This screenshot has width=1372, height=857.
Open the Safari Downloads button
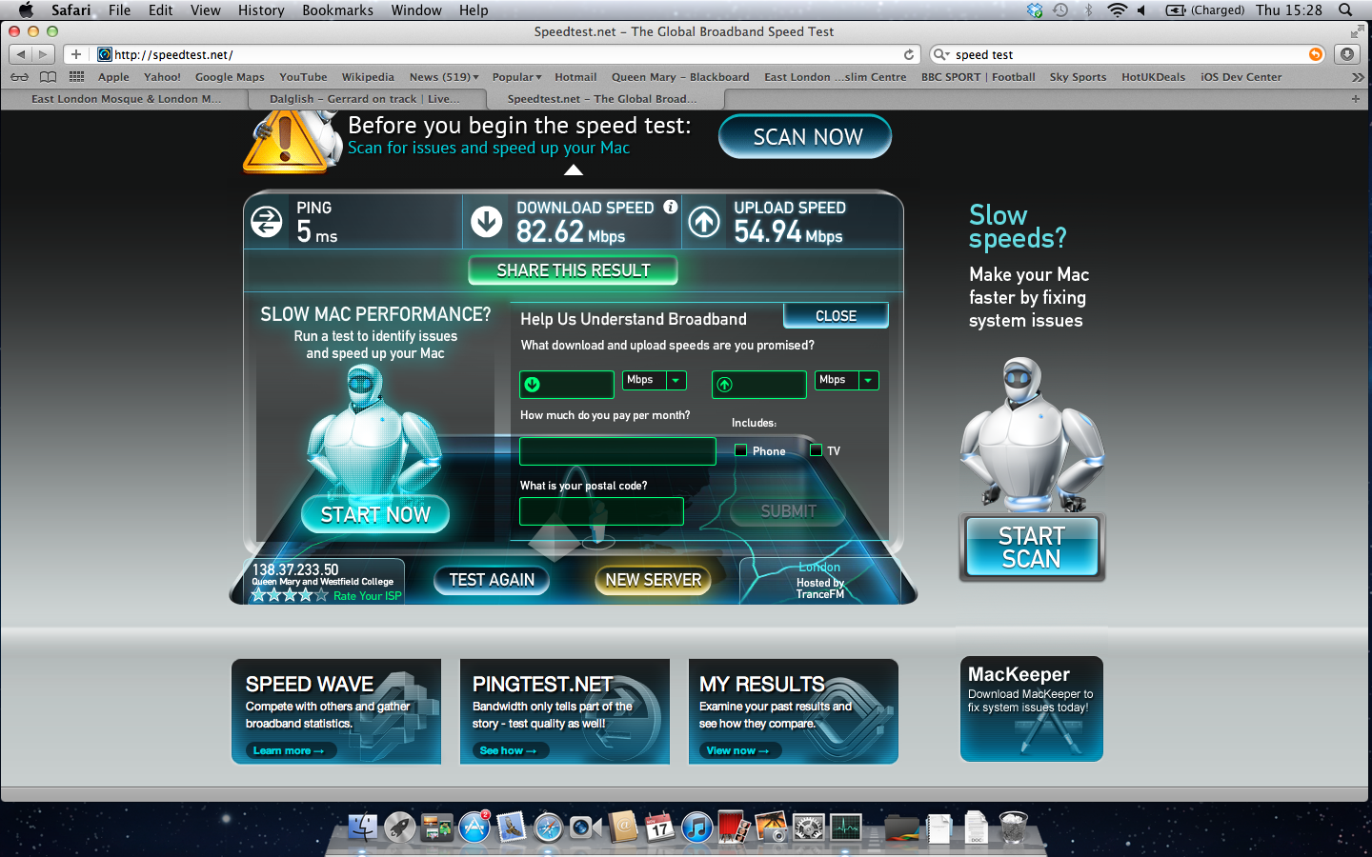click(x=1347, y=54)
